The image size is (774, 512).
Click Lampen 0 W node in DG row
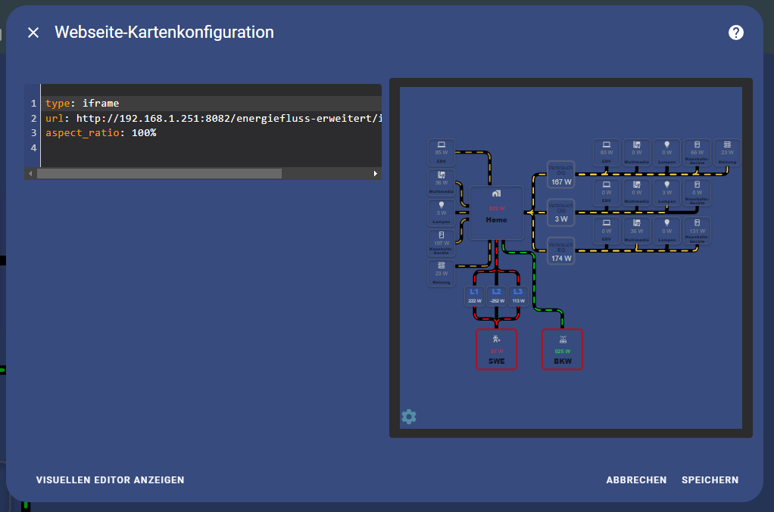click(x=667, y=152)
